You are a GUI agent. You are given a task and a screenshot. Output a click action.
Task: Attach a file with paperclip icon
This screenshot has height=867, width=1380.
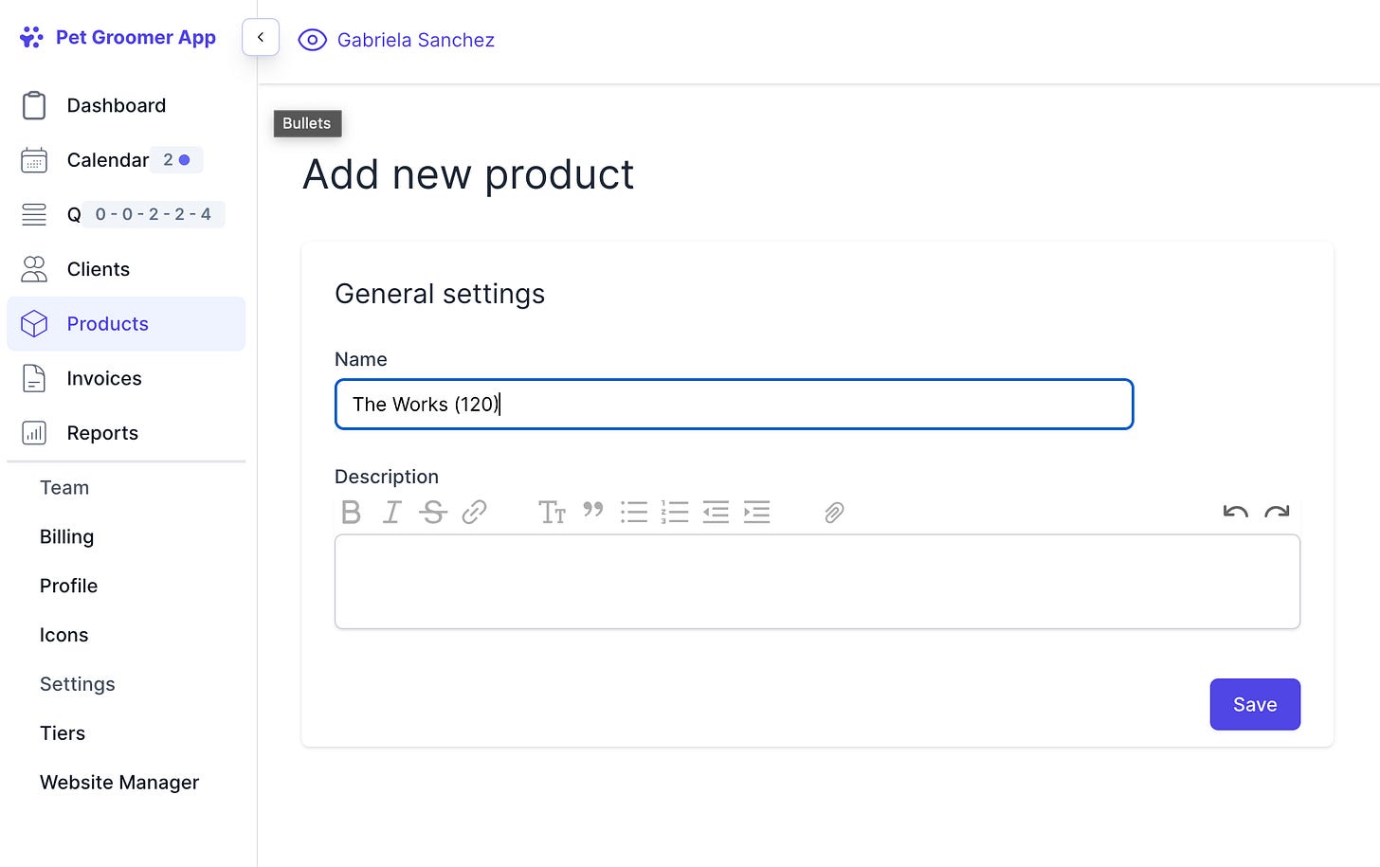coord(834,513)
